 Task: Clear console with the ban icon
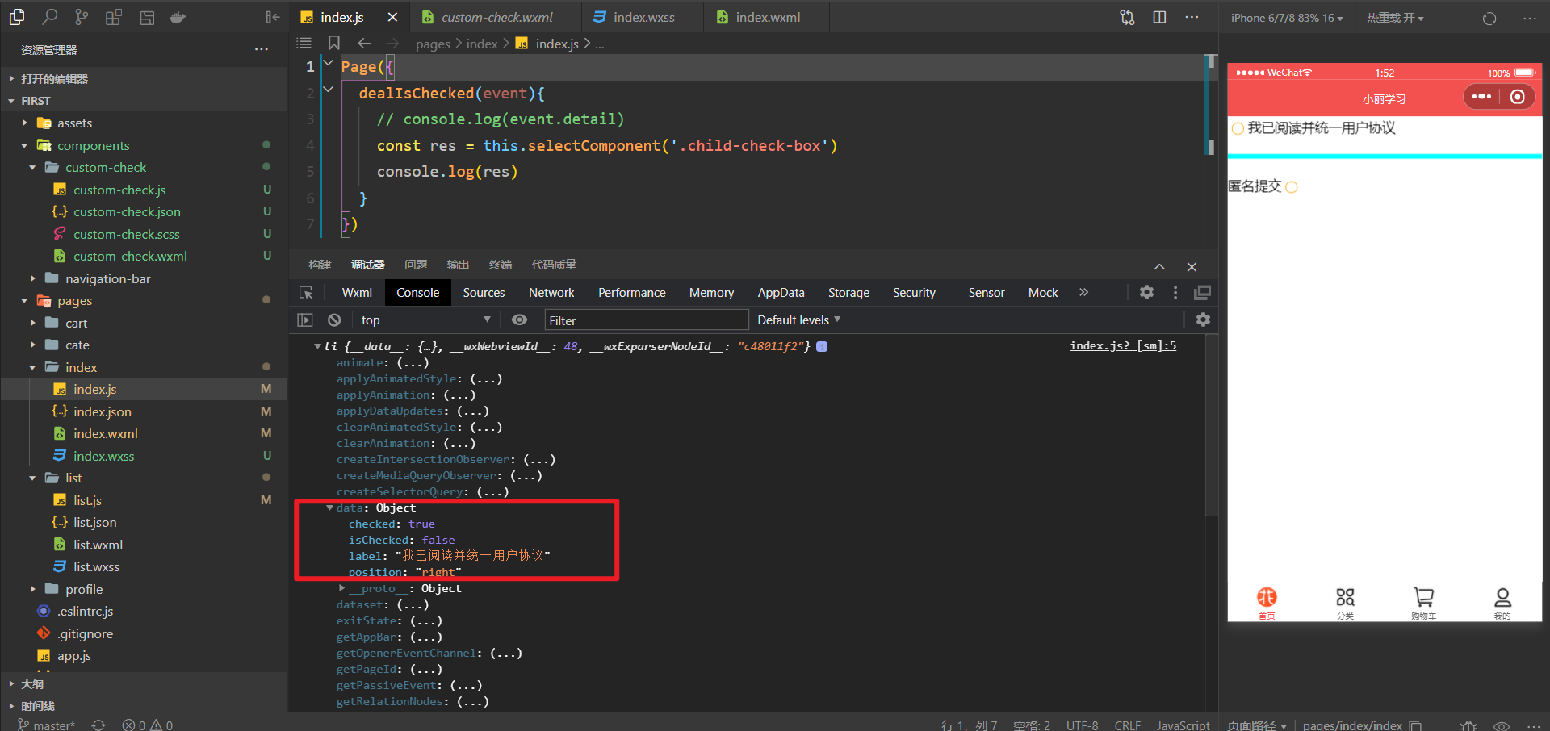click(x=334, y=320)
